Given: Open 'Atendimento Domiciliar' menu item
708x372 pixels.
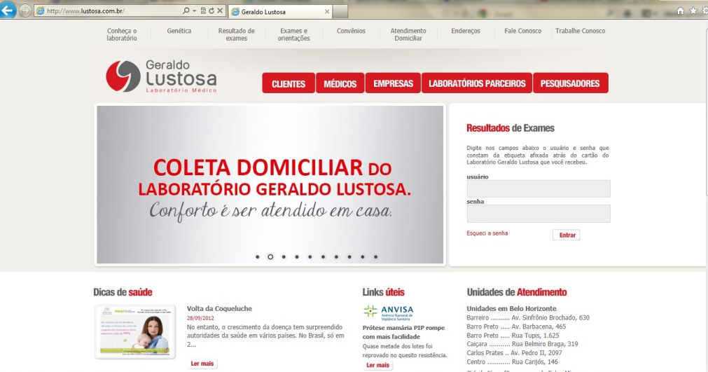Looking at the screenshot, I should [x=408, y=34].
